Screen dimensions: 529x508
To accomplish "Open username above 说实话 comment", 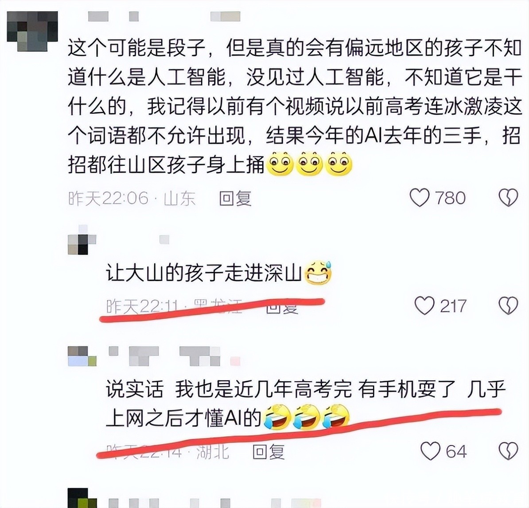I will (x=175, y=356).
